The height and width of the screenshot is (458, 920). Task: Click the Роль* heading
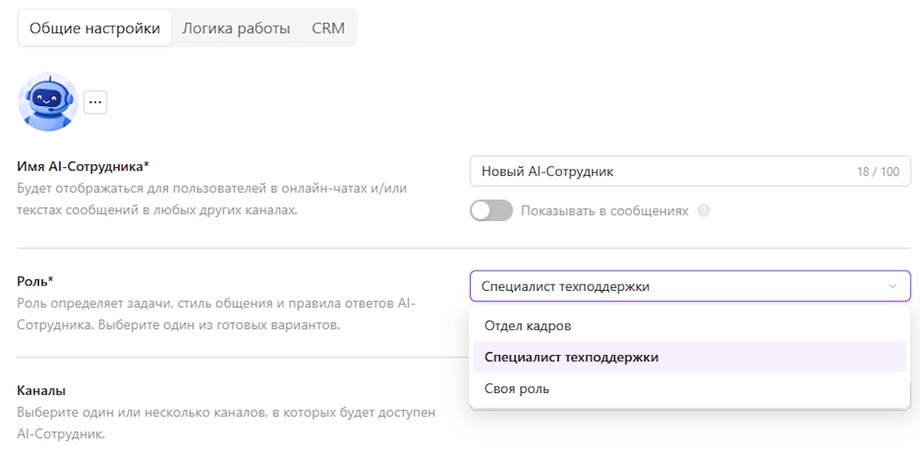(x=35, y=282)
